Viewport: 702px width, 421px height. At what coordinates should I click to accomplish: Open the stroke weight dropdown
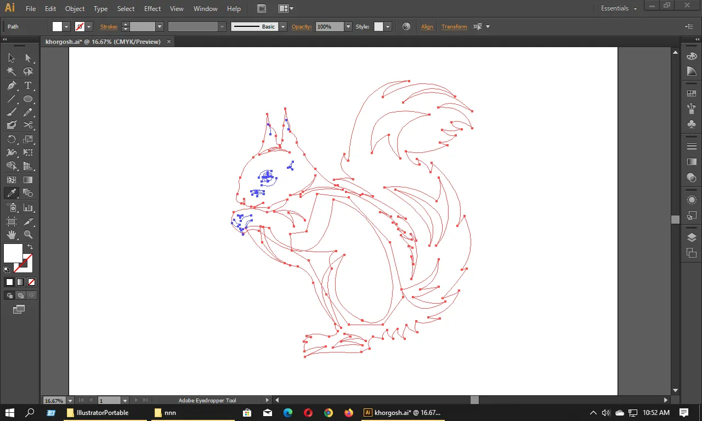160,26
